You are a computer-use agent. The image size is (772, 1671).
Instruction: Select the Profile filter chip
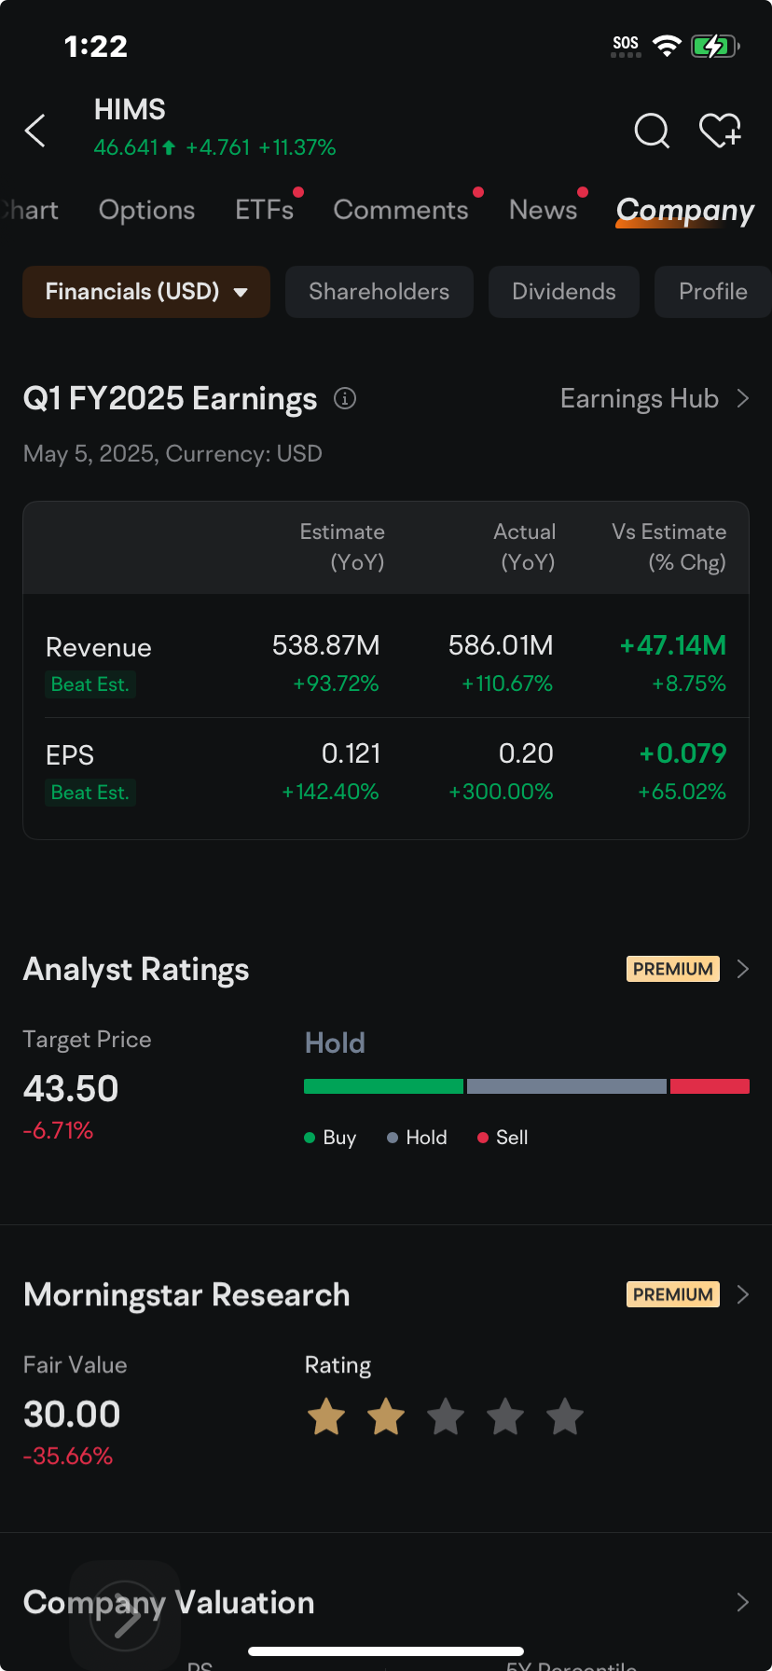[713, 292]
